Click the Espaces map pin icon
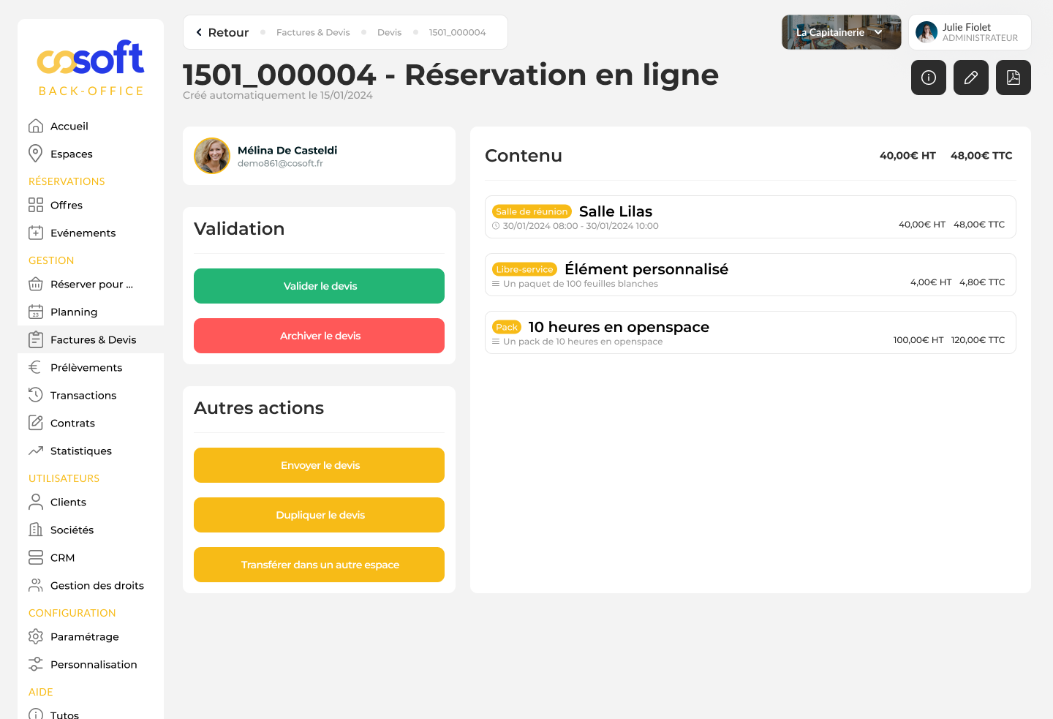1053x719 pixels. coord(35,154)
